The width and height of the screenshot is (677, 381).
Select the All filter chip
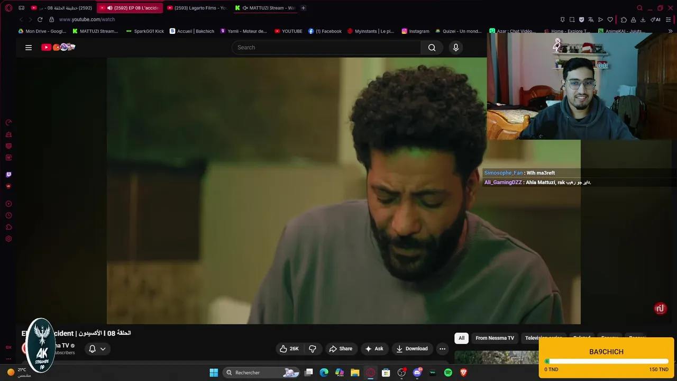tap(461, 338)
